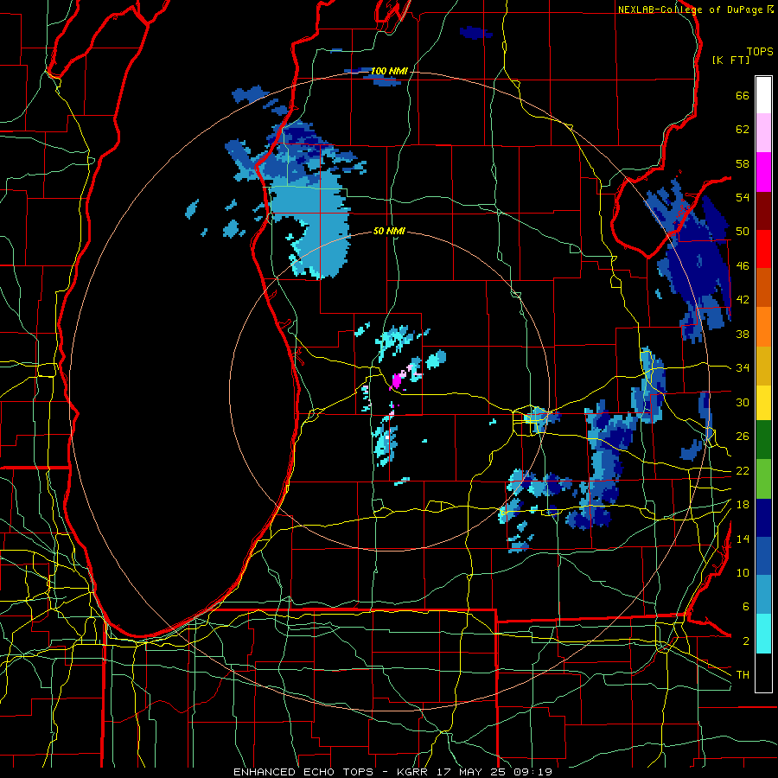Click the black TH band at legend bottom
778x778 pixels.
[x=763, y=673]
